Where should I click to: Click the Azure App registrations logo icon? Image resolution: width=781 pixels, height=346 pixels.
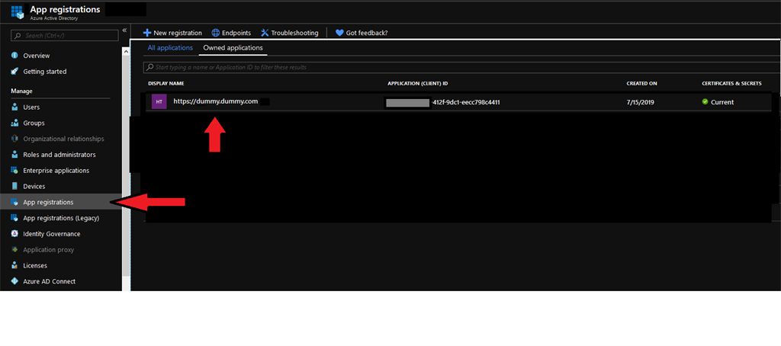(x=18, y=12)
